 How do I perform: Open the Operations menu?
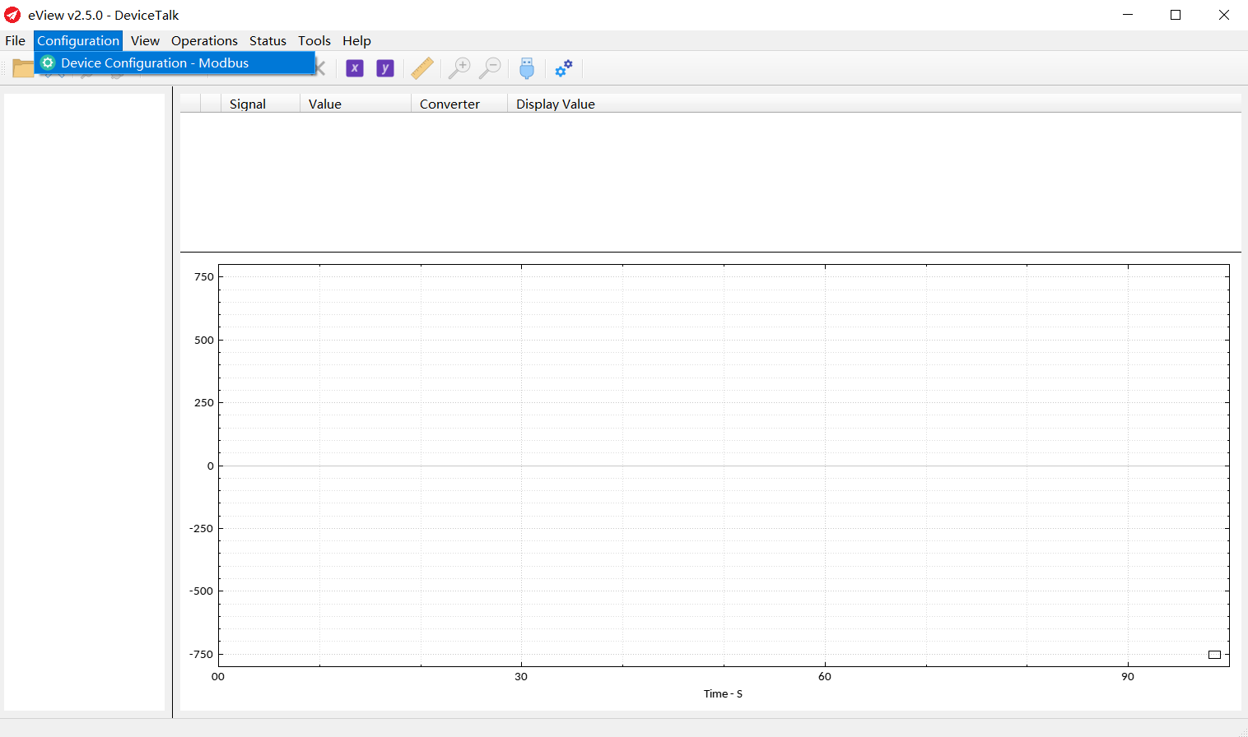coord(204,40)
